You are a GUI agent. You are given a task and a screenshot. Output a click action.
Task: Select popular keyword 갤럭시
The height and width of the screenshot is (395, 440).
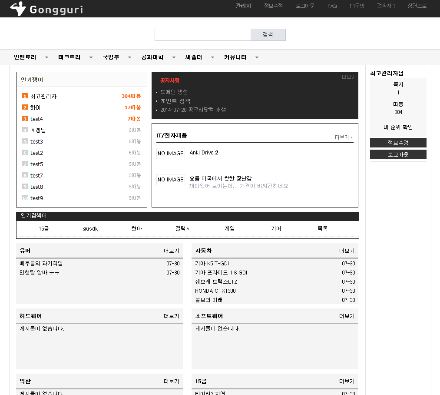(x=183, y=229)
